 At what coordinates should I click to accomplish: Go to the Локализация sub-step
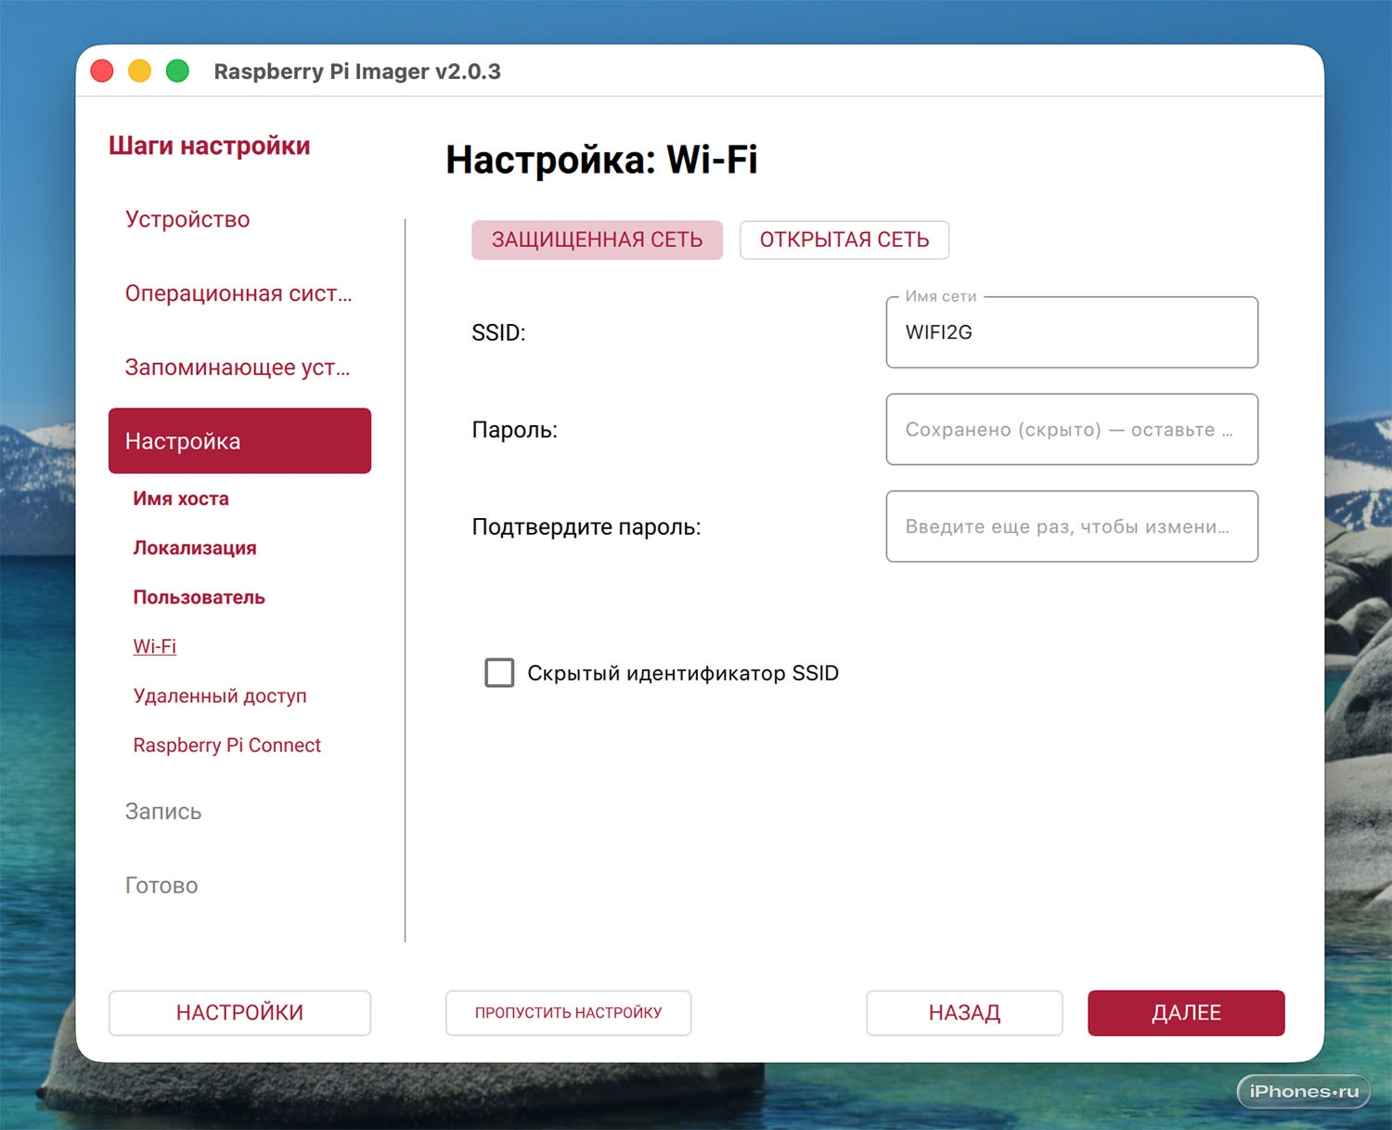(x=195, y=548)
